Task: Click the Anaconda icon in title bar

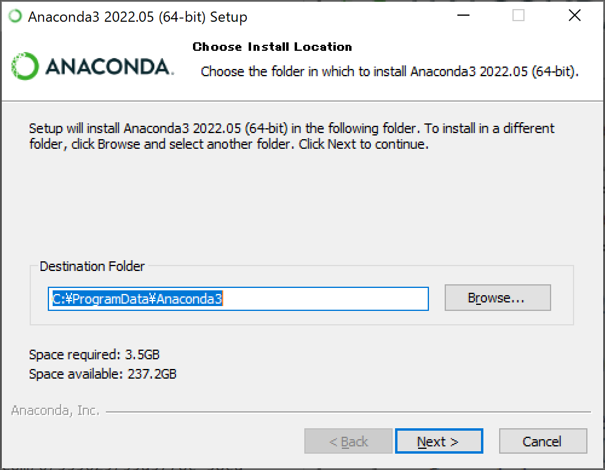Action: pos(16,16)
